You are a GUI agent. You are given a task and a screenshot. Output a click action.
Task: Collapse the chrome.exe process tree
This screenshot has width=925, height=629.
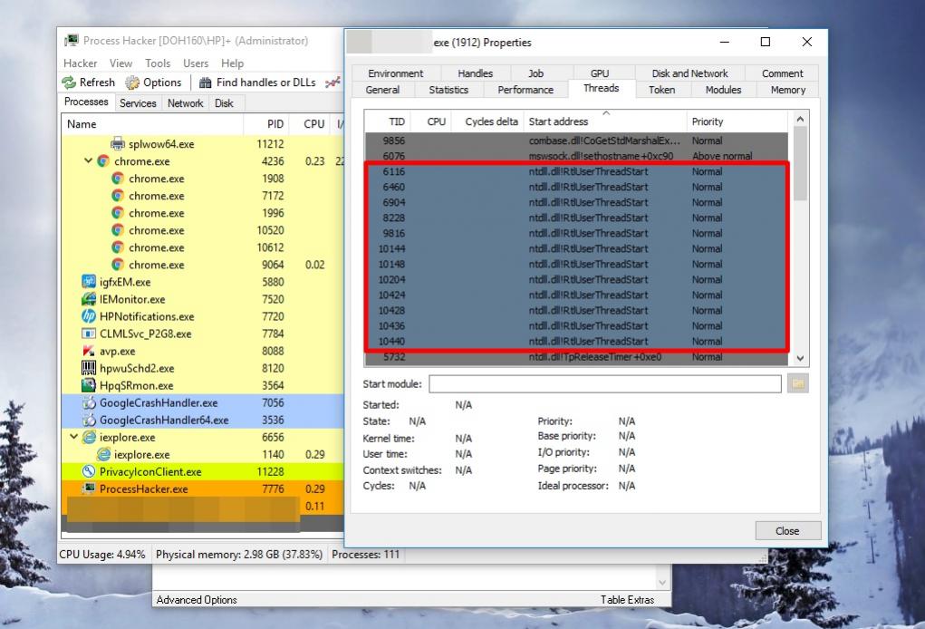pyautogui.click(x=88, y=160)
